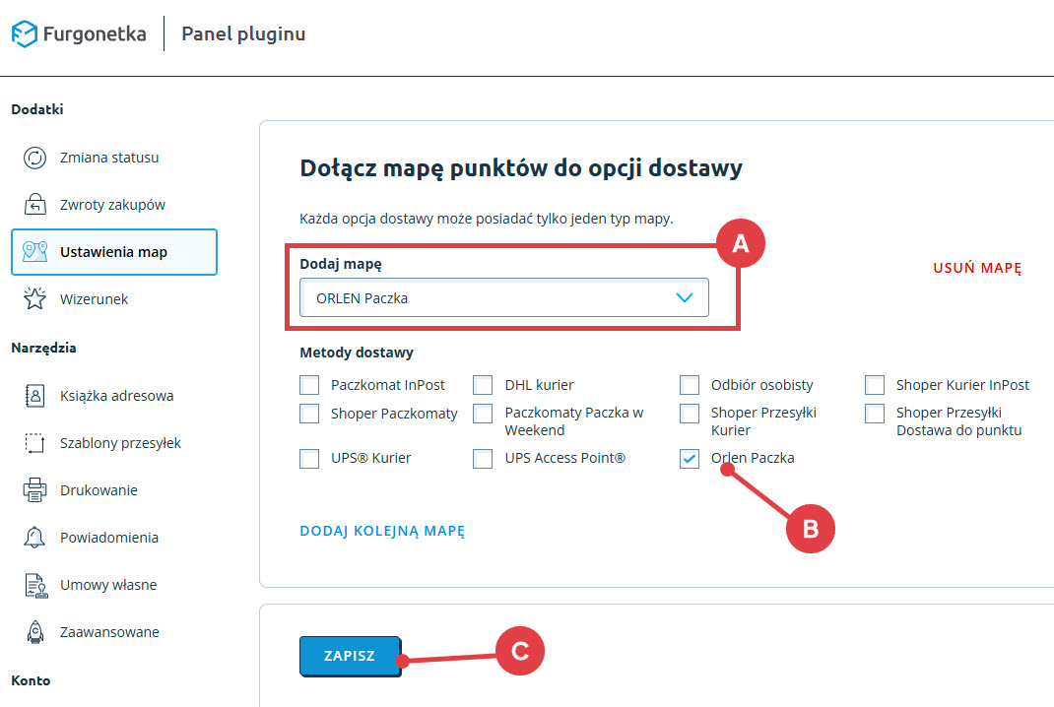Select the Odbiór osobisty checkbox
Image resolution: width=1054 pixels, height=707 pixels.
691,385
